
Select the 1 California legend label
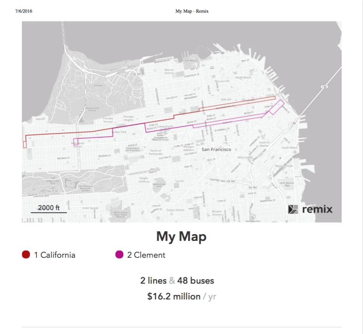[x=54, y=255]
